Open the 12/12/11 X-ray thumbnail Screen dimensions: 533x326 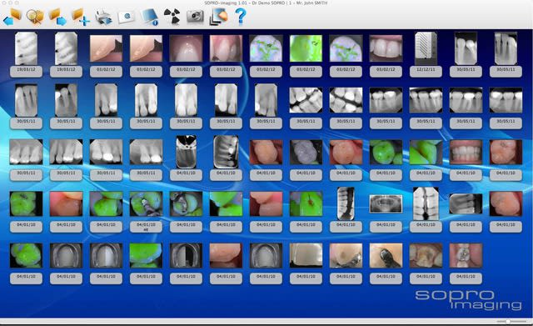426,48
